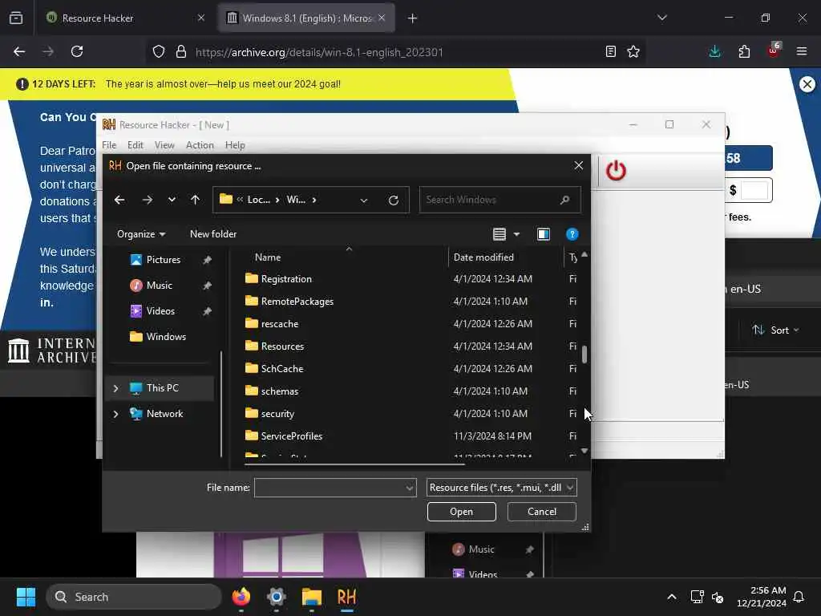Select the Registration folder
This screenshot has height=616, width=821.
pyautogui.click(x=286, y=279)
